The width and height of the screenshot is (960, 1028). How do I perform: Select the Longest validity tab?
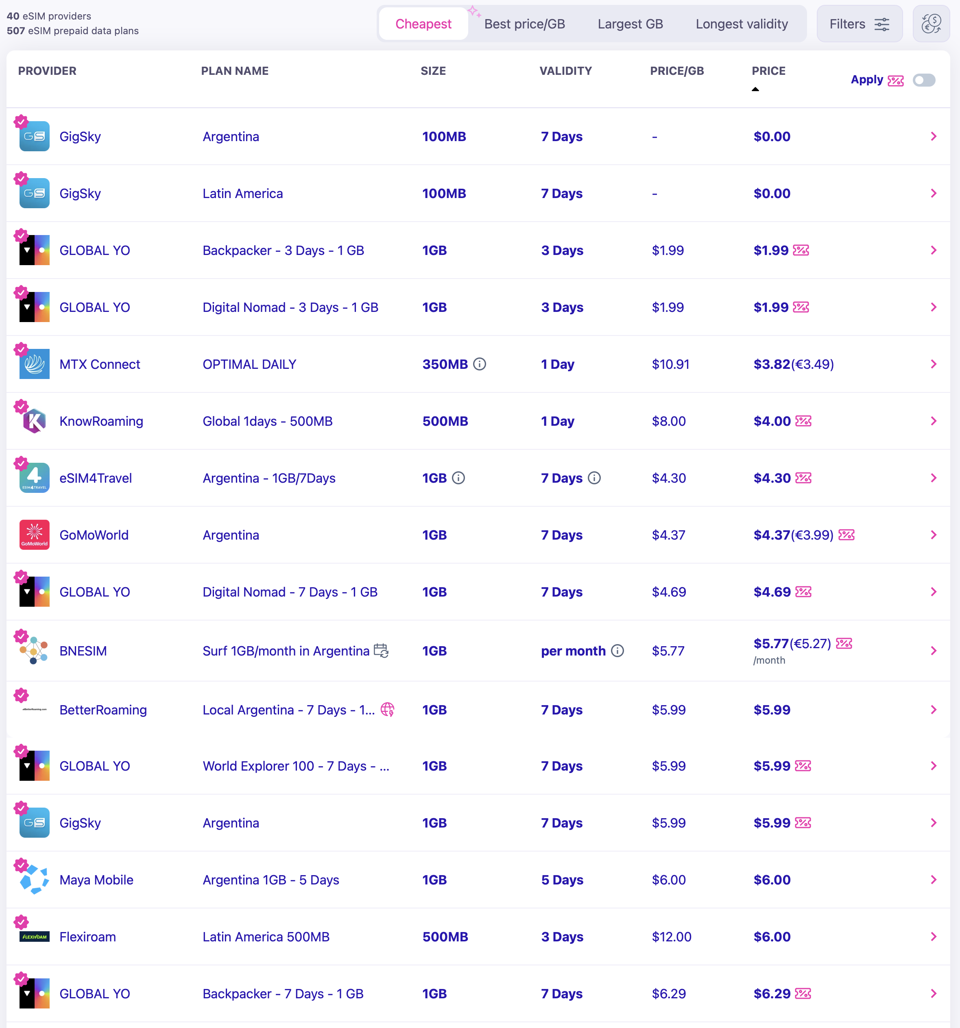(x=741, y=24)
